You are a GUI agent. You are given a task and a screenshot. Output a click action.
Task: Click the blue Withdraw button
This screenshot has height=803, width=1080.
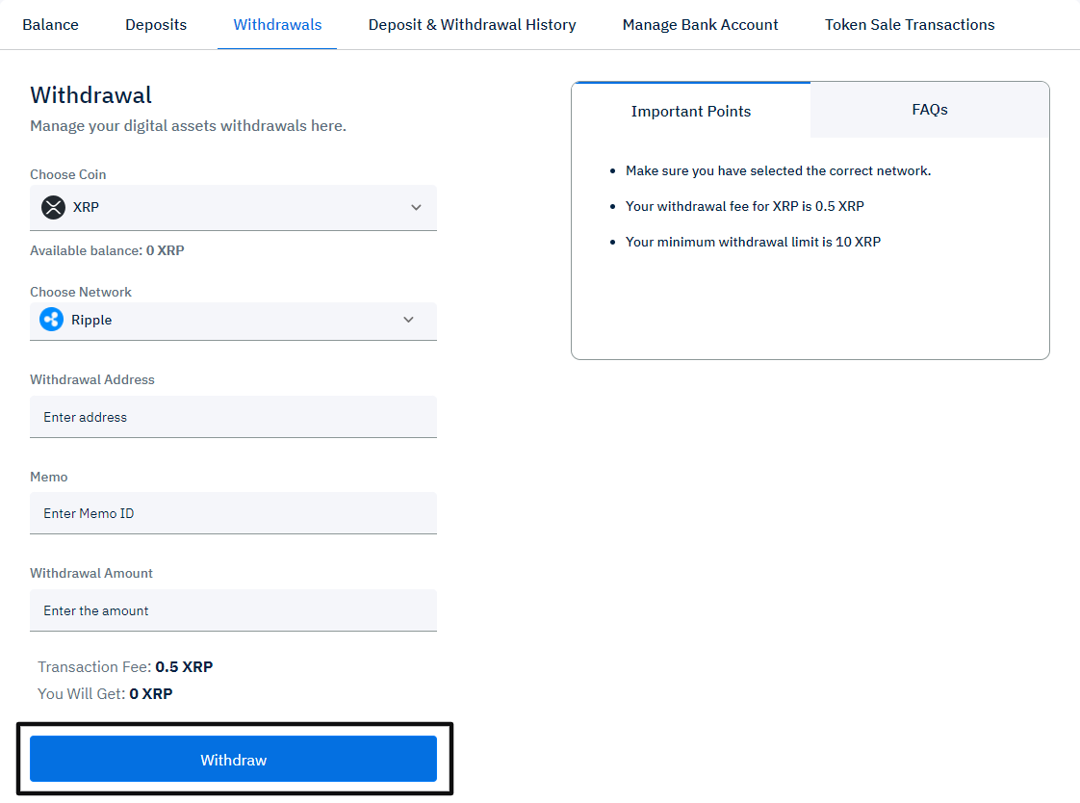point(234,759)
